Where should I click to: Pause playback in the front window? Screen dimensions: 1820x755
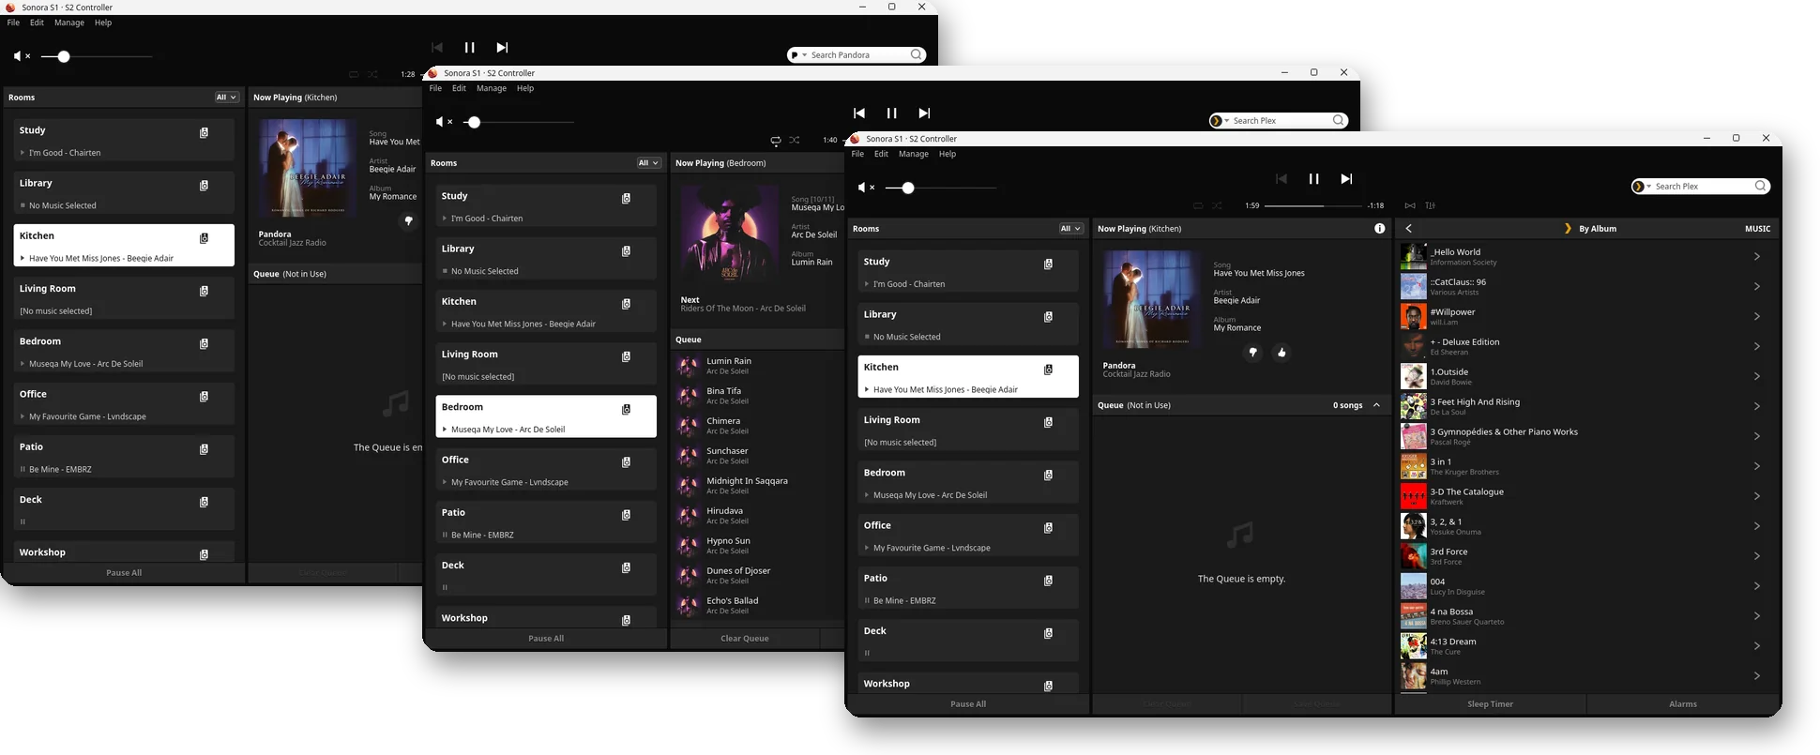click(1313, 179)
